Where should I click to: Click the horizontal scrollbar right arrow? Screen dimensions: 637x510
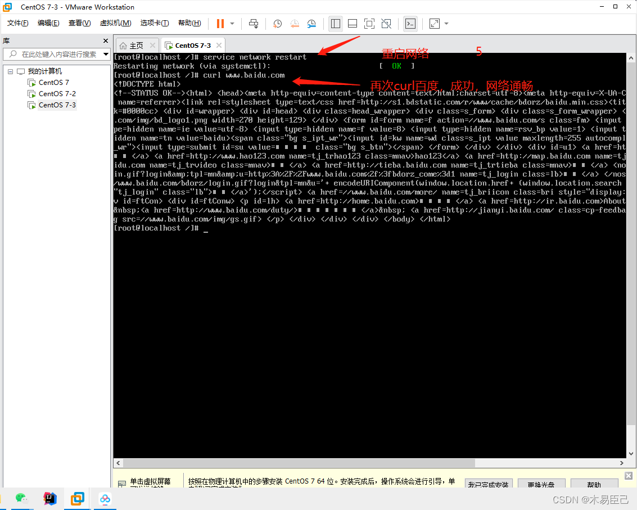tap(622, 463)
